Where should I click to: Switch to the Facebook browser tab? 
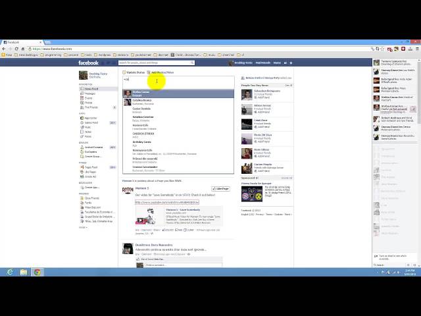pos(22,42)
